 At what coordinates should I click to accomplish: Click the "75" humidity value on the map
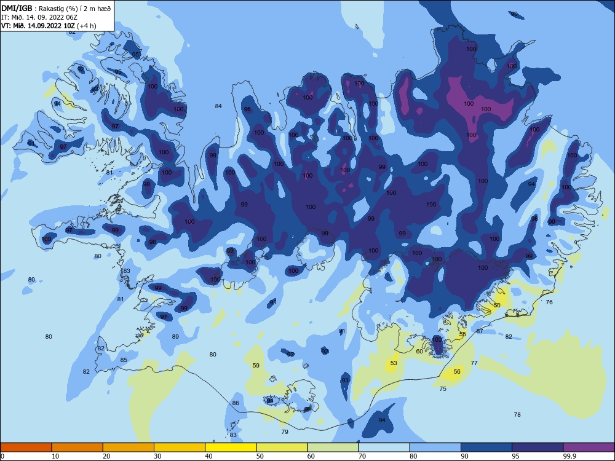(x=443, y=389)
